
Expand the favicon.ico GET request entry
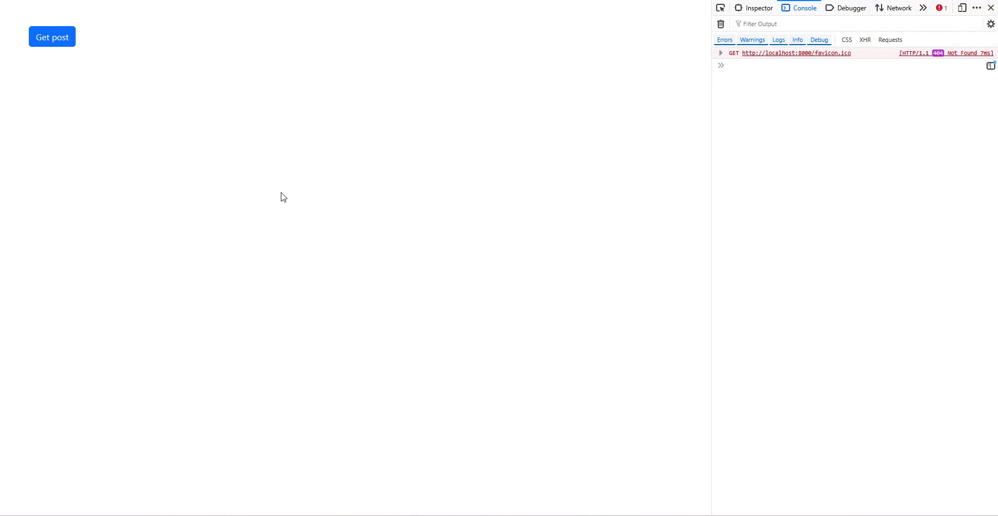720,53
